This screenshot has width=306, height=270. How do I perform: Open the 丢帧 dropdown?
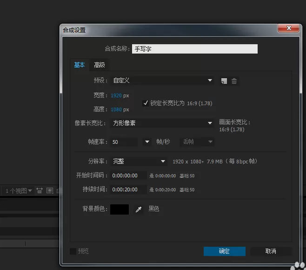click(197, 142)
